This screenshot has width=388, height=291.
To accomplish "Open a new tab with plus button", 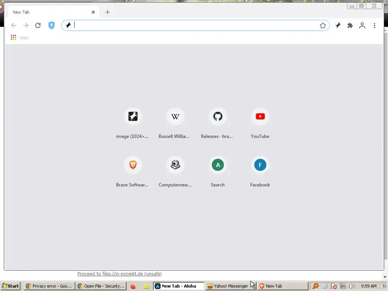I will coord(107,12).
